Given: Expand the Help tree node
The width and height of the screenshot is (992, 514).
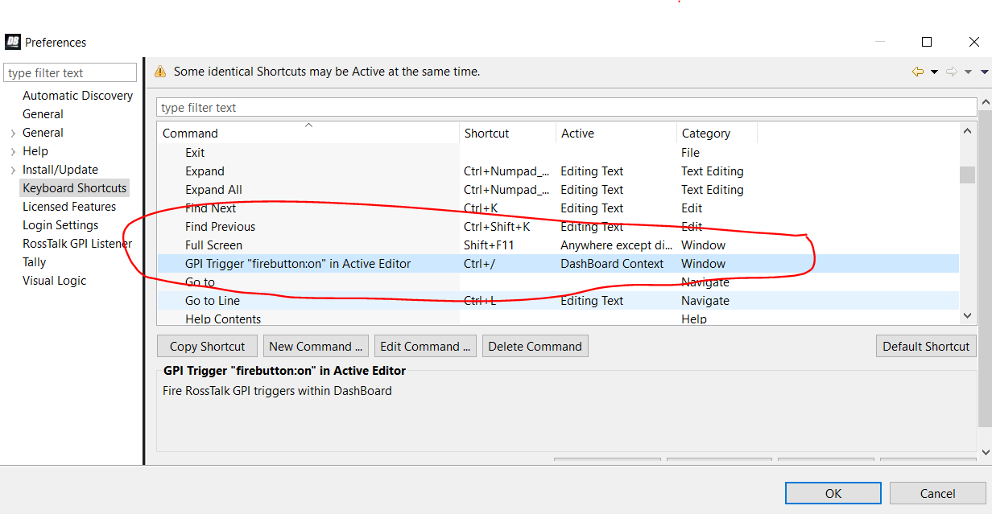Looking at the screenshot, I should point(13,151).
